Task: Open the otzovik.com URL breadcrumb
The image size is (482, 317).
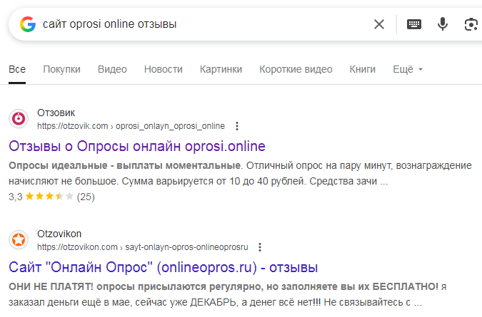Action: pyautogui.click(x=131, y=126)
